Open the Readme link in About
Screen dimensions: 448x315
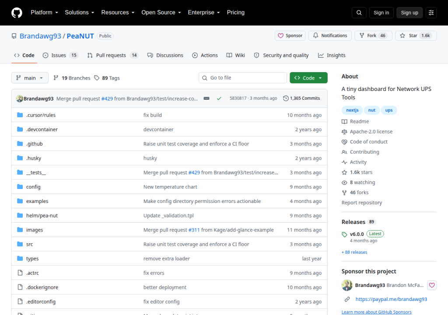(355, 122)
